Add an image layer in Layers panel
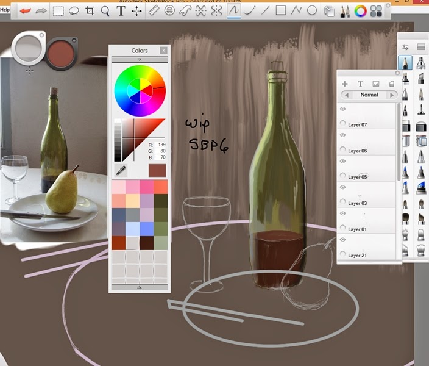Image resolution: width=429 pixels, height=366 pixels. [376, 84]
